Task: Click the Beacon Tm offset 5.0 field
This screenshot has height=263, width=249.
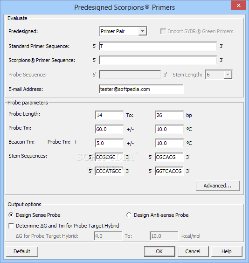Action: (x=109, y=143)
